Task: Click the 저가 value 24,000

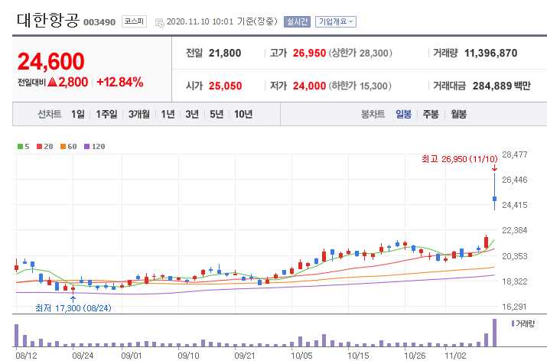Action: point(309,86)
